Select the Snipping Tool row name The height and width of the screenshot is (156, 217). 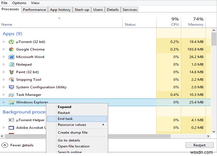[x=29, y=80]
